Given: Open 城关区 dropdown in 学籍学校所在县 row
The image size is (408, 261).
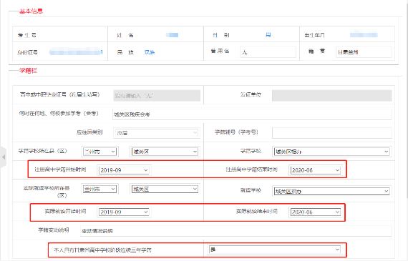Looking at the screenshot, I should pyautogui.click(x=165, y=152).
